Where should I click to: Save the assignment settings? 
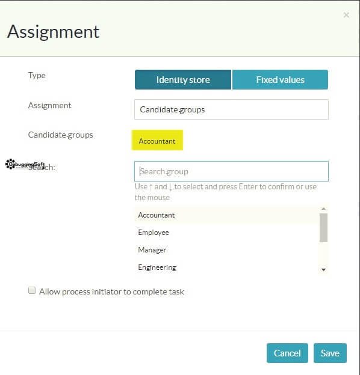330,353
